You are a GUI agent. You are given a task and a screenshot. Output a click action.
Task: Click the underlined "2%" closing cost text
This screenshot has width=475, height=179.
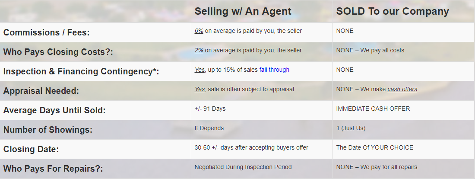[x=199, y=50]
